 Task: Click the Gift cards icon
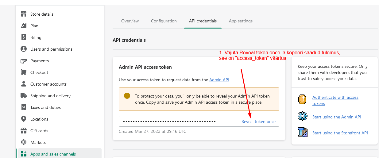pos(24,131)
